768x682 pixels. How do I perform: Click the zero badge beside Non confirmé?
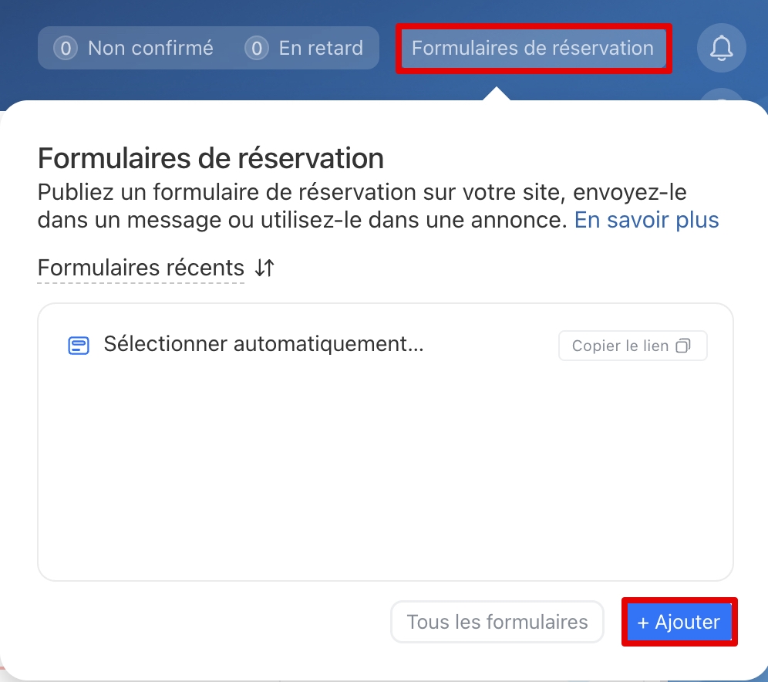coord(66,48)
